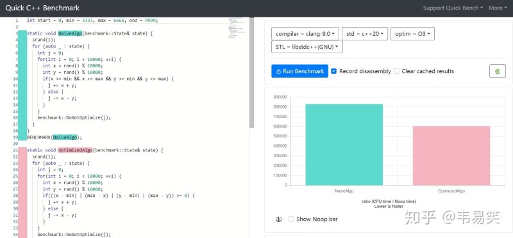
Task: Open the compiler = clang-9.0 dropdown
Action: [x=305, y=34]
